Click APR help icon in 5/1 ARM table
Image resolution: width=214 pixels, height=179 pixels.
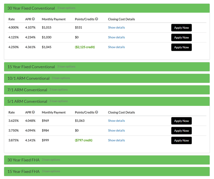click(x=33, y=112)
